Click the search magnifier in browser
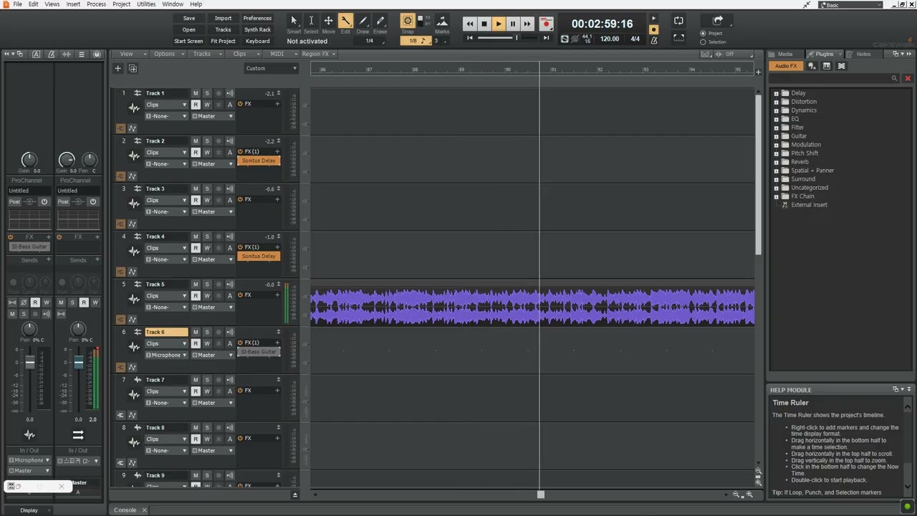 (894, 78)
